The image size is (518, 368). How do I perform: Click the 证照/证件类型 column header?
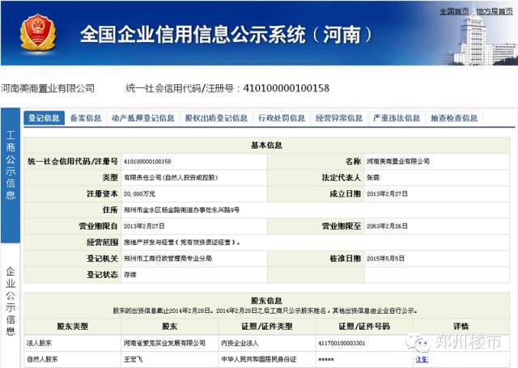[x=266, y=327]
